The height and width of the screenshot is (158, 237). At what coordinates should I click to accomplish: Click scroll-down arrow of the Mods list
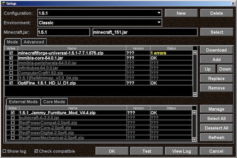tap(195, 94)
